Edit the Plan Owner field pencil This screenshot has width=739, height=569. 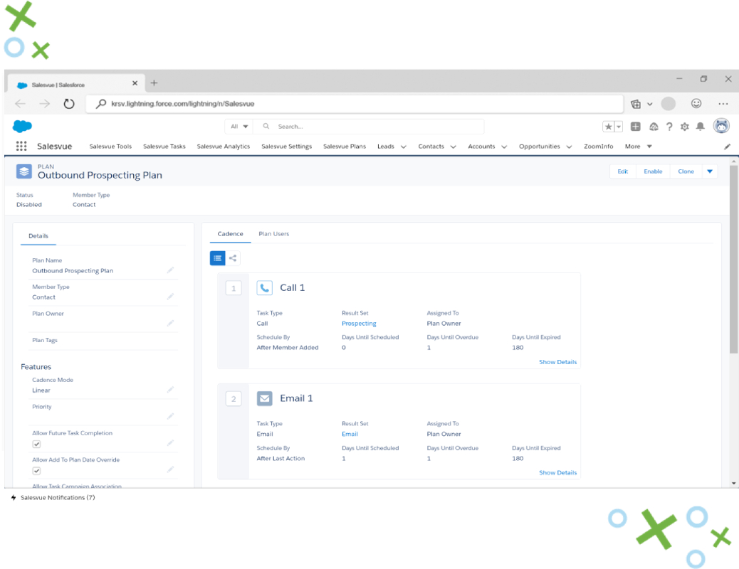click(170, 323)
